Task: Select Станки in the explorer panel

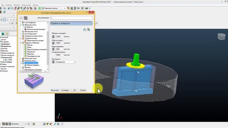Action: pos(4,39)
